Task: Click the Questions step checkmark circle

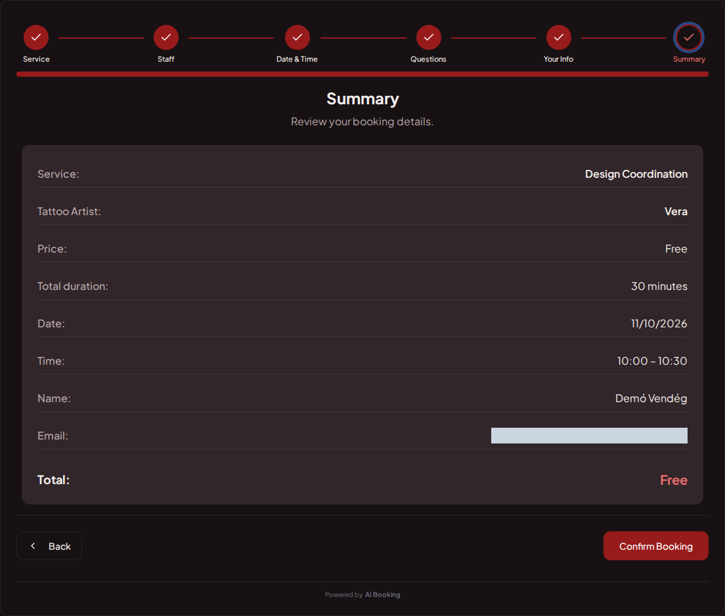Action: pos(429,37)
